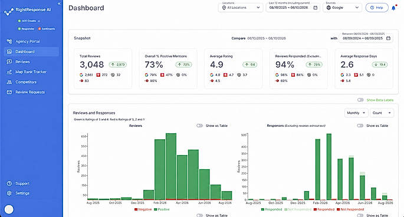Open Competitors via its people icon

[x=9, y=82]
